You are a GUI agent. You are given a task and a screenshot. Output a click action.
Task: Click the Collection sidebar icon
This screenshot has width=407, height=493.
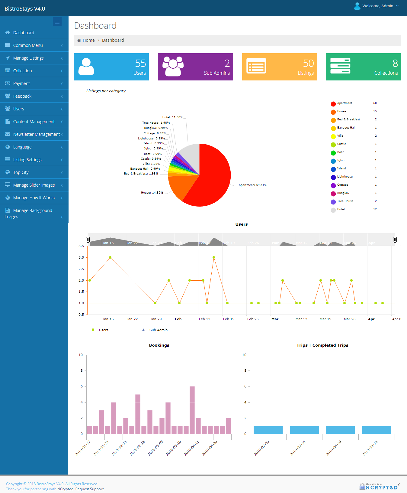click(8, 70)
